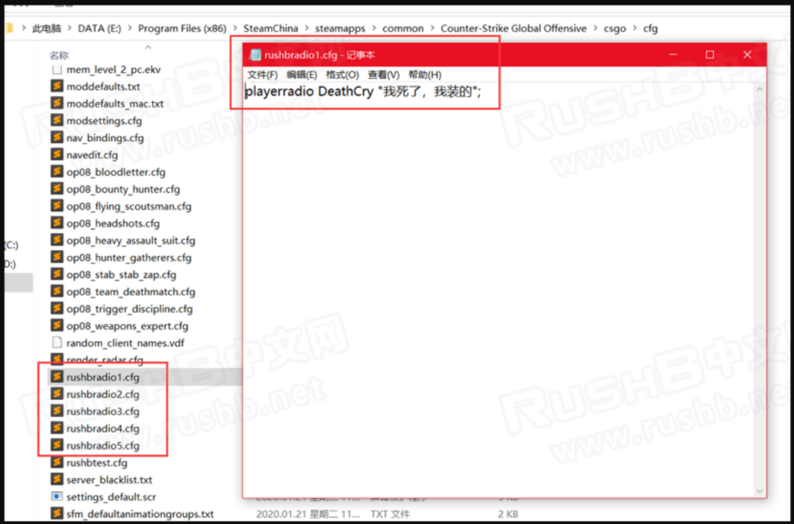The image size is (794, 524).
Task: Navigate to DATA (E:) in the address bar
Action: click(99, 29)
